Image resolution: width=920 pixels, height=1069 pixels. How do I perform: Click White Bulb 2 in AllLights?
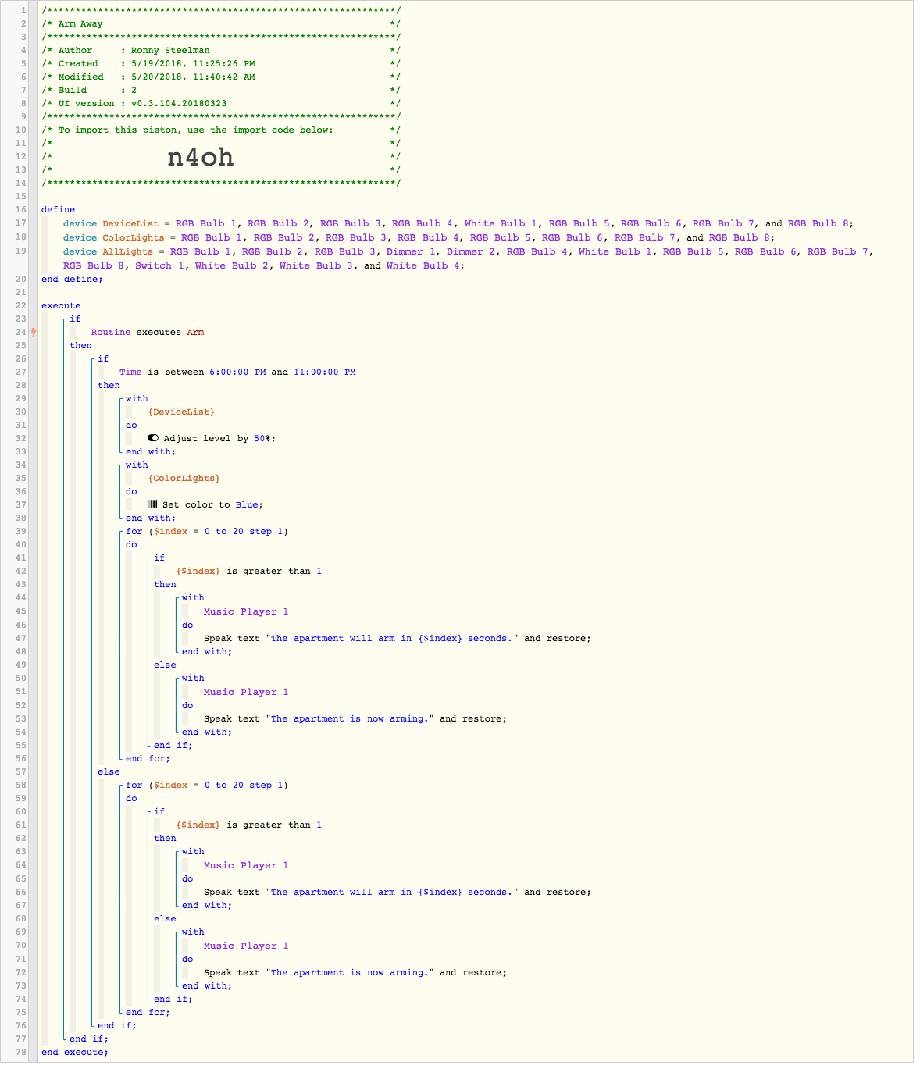(x=231, y=266)
